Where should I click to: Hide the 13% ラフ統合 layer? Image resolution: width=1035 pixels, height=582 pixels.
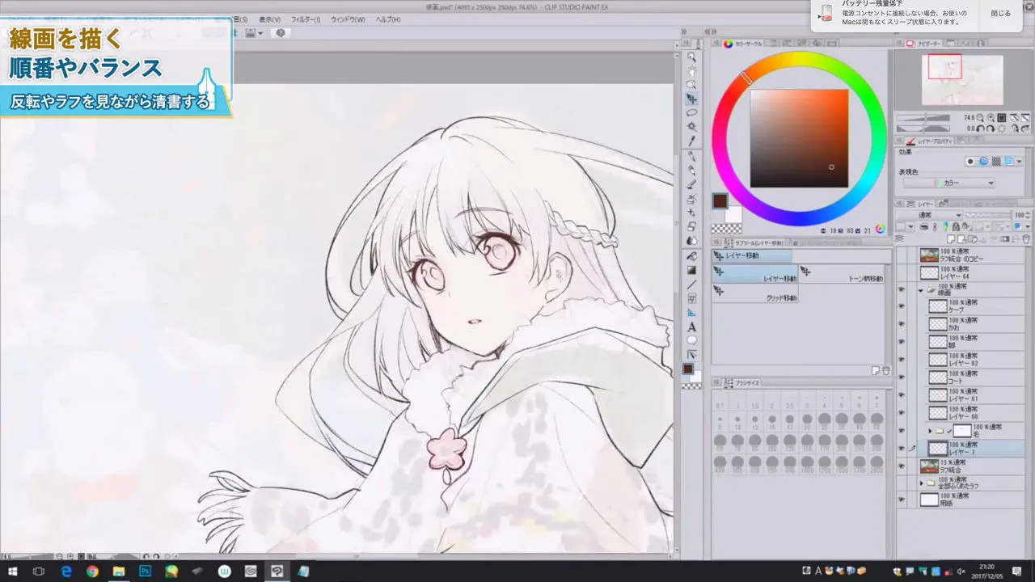tap(902, 466)
